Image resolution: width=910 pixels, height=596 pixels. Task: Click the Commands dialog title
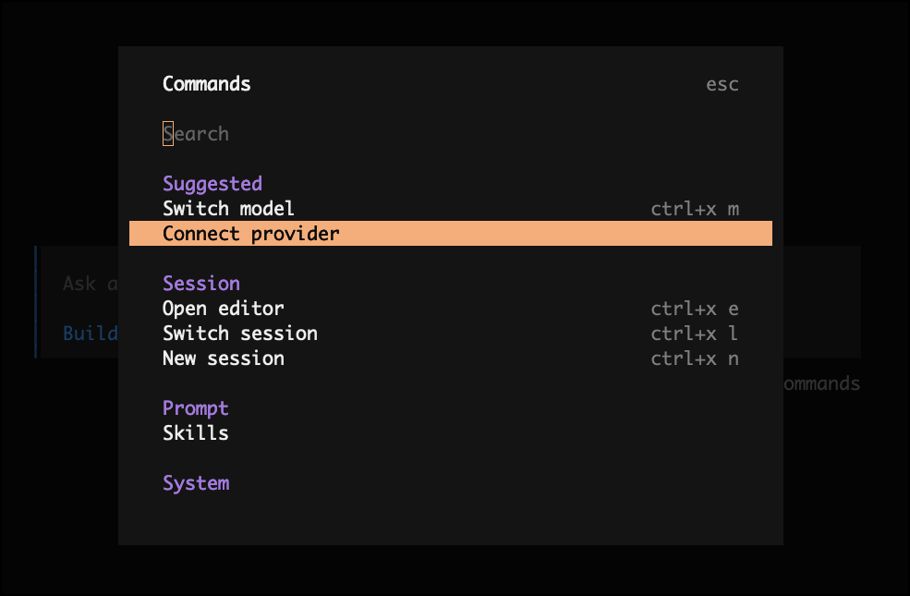(207, 84)
